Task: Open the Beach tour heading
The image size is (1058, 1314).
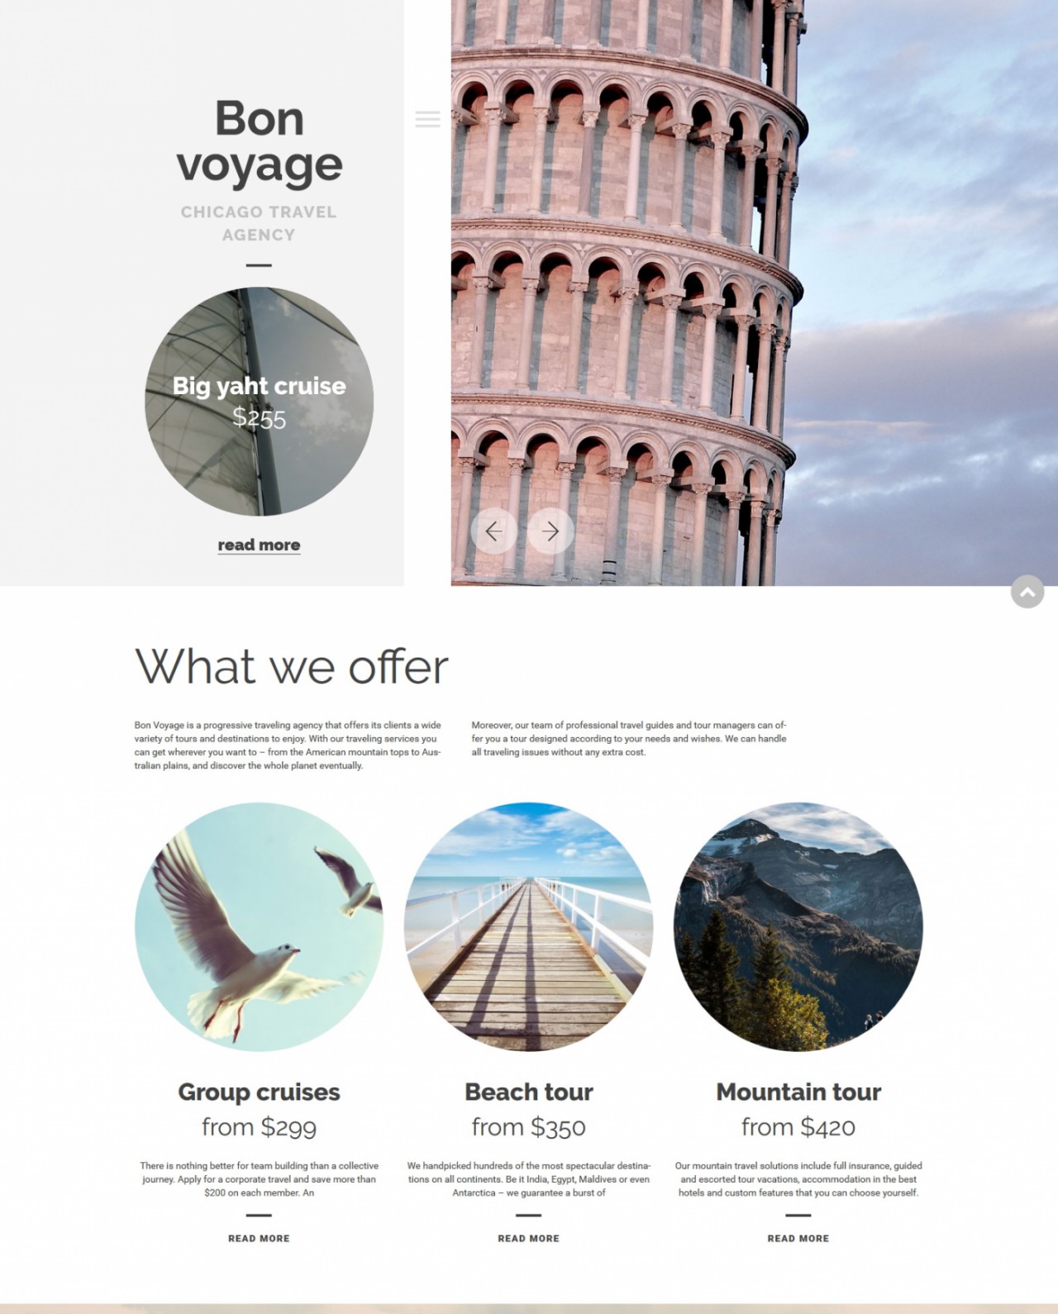Action: pos(529,1092)
